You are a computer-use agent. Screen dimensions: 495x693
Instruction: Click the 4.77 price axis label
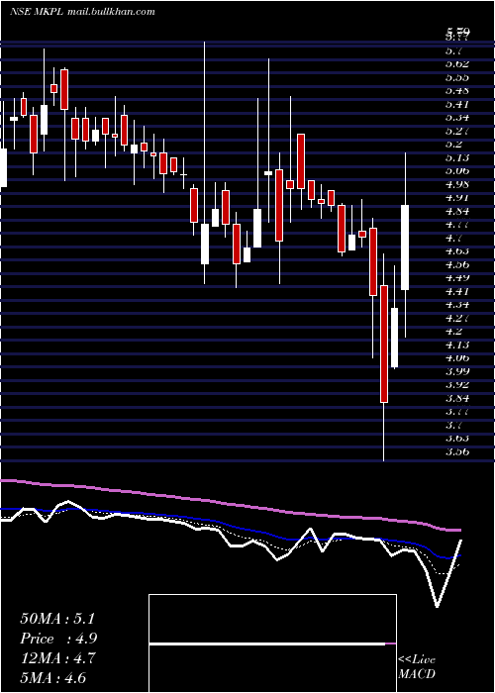tap(457, 225)
